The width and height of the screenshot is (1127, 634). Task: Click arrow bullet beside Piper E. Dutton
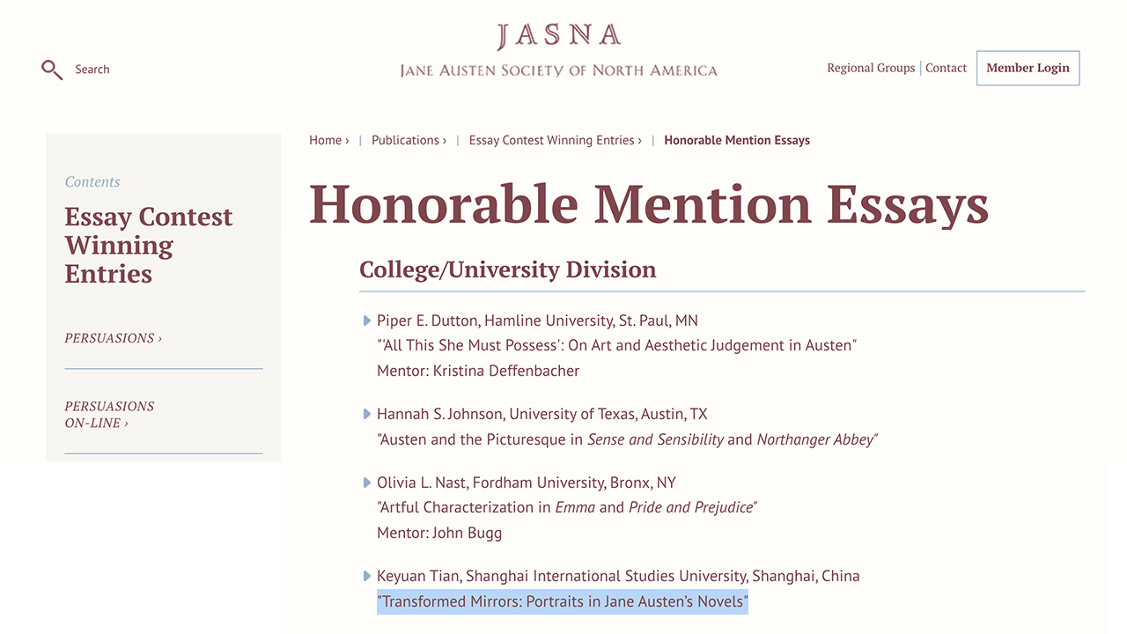(367, 321)
